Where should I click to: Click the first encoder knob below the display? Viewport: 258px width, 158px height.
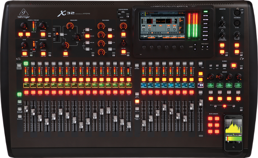[x=144, y=48]
